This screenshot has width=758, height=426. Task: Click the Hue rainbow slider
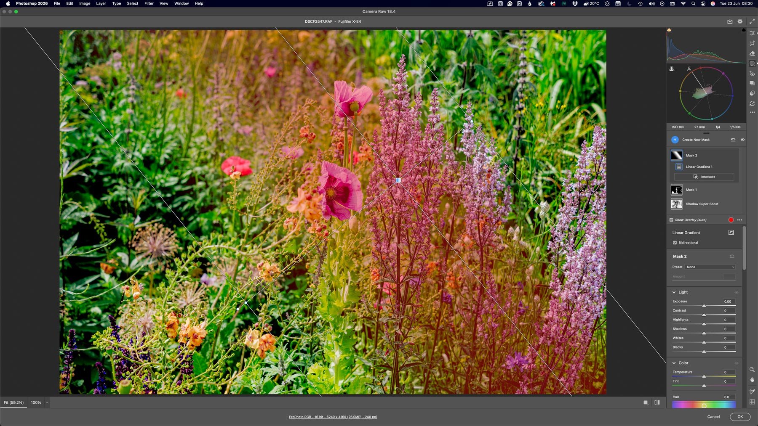pos(704,405)
